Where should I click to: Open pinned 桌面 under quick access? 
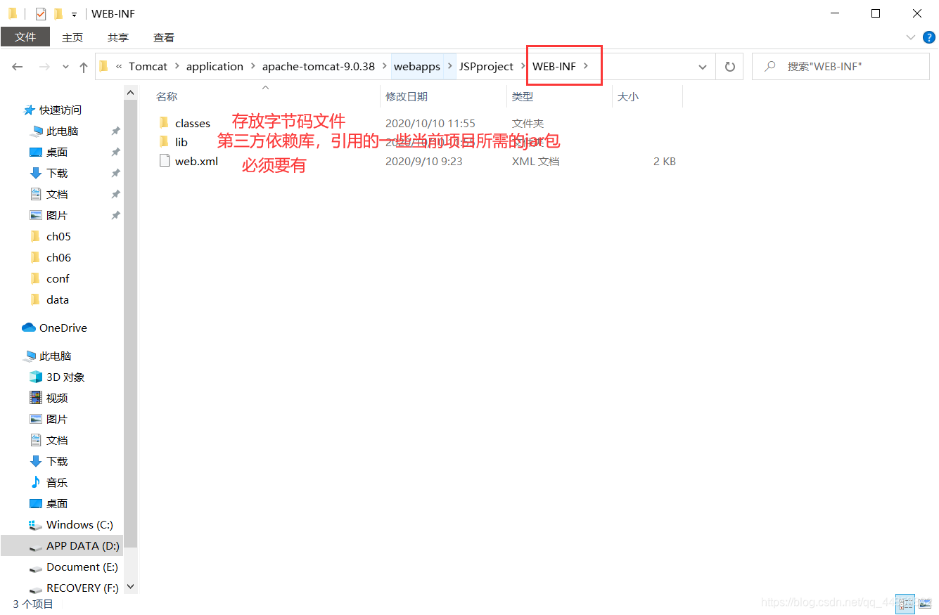[57, 152]
